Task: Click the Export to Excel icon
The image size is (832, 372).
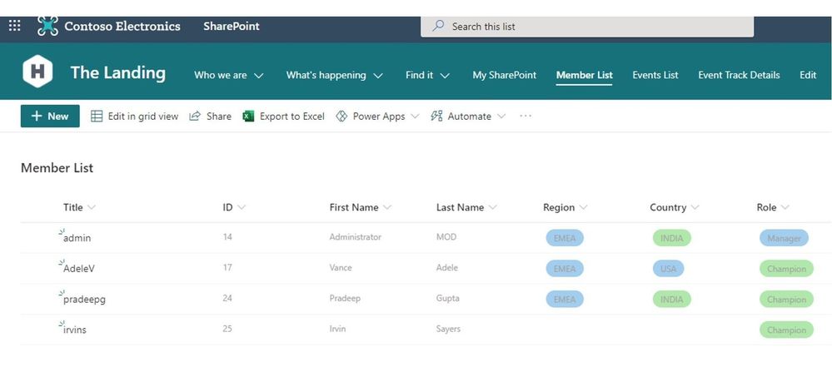Action: (x=248, y=117)
